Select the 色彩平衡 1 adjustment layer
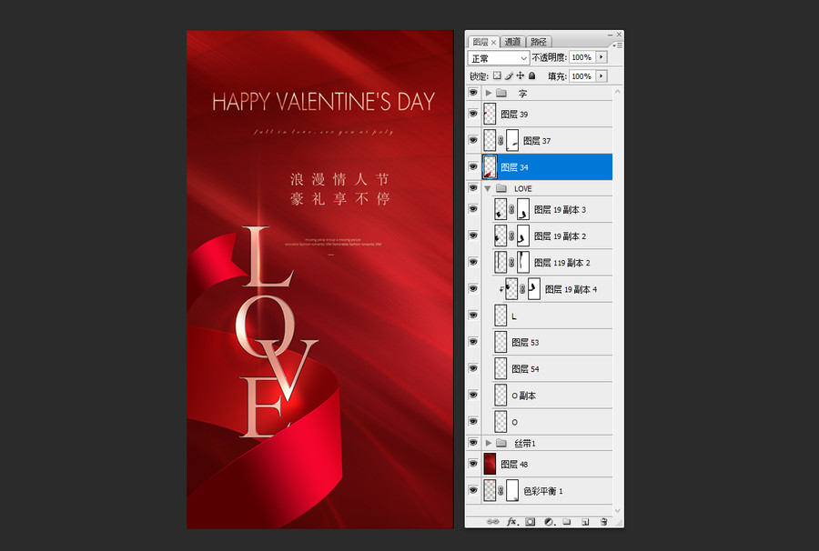 (547, 490)
